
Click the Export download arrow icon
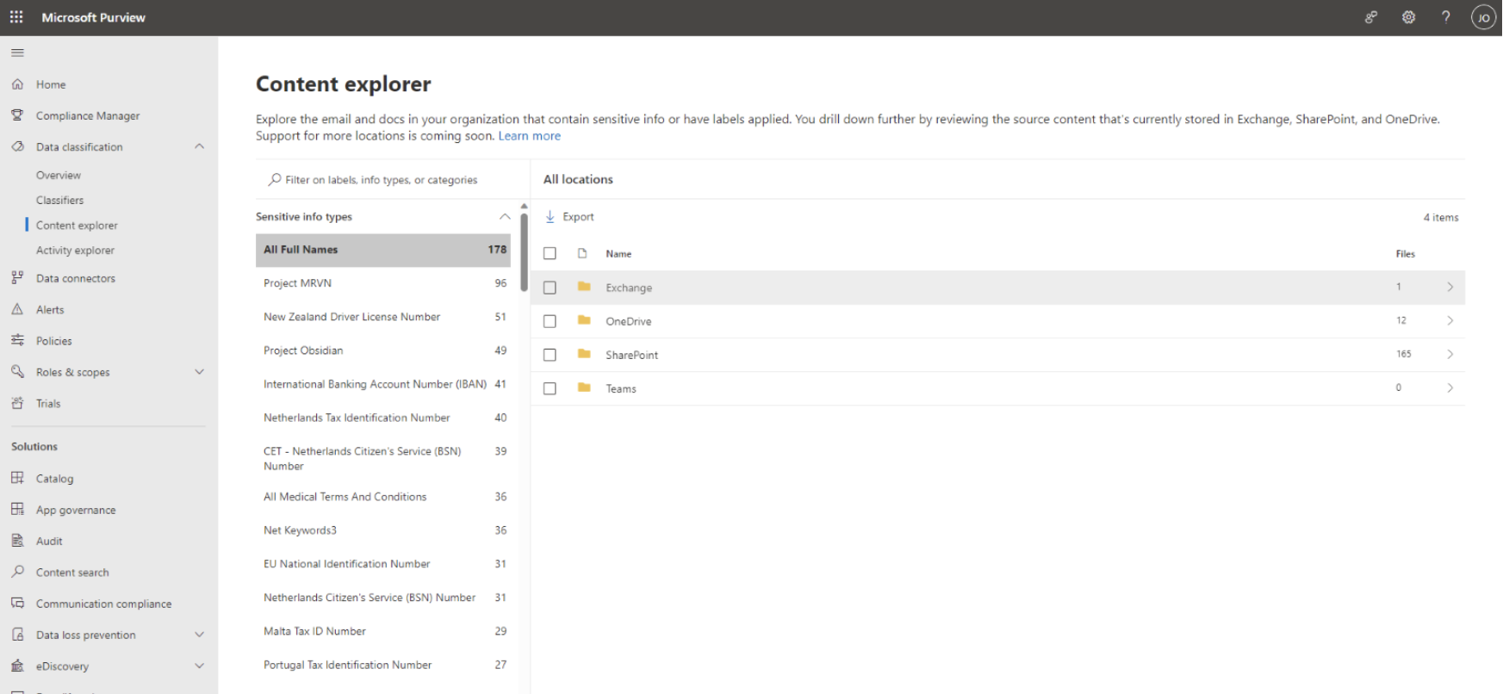pos(550,217)
